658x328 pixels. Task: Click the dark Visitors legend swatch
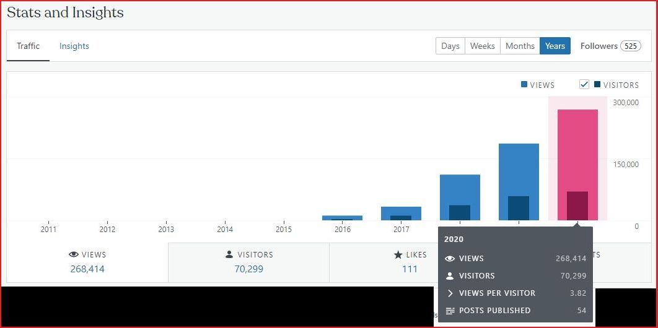pyautogui.click(x=597, y=85)
